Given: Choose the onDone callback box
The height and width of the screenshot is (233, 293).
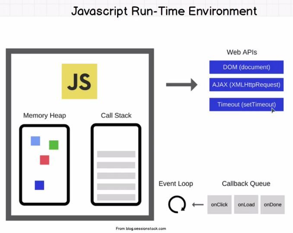Looking at the screenshot, I should [x=273, y=204].
